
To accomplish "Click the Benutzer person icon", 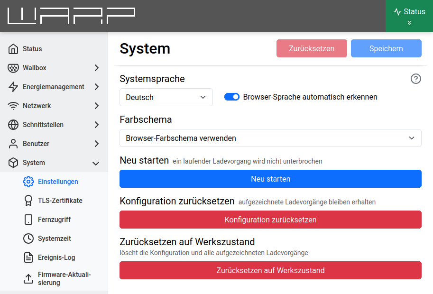I will pyautogui.click(x=13, y=144).
